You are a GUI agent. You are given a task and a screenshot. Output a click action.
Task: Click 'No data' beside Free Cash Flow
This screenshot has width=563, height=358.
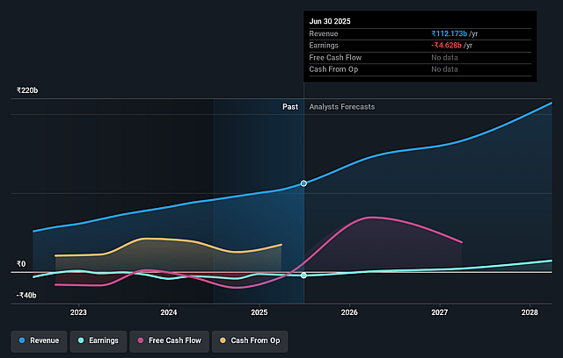coord(444,58)
